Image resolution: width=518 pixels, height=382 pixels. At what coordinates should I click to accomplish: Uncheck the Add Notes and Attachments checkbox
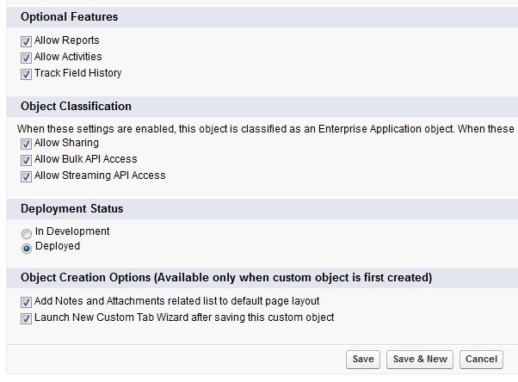click(26, 302)
